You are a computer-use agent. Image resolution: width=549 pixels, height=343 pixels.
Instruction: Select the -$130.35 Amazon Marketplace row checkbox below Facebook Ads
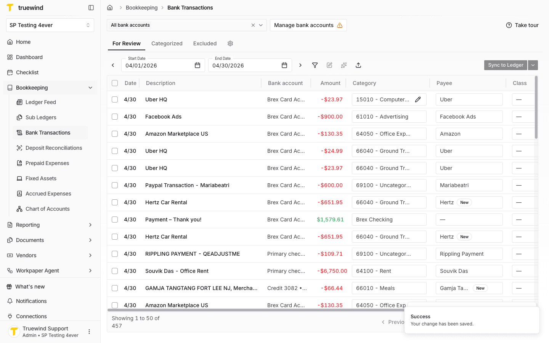(115, 134)
